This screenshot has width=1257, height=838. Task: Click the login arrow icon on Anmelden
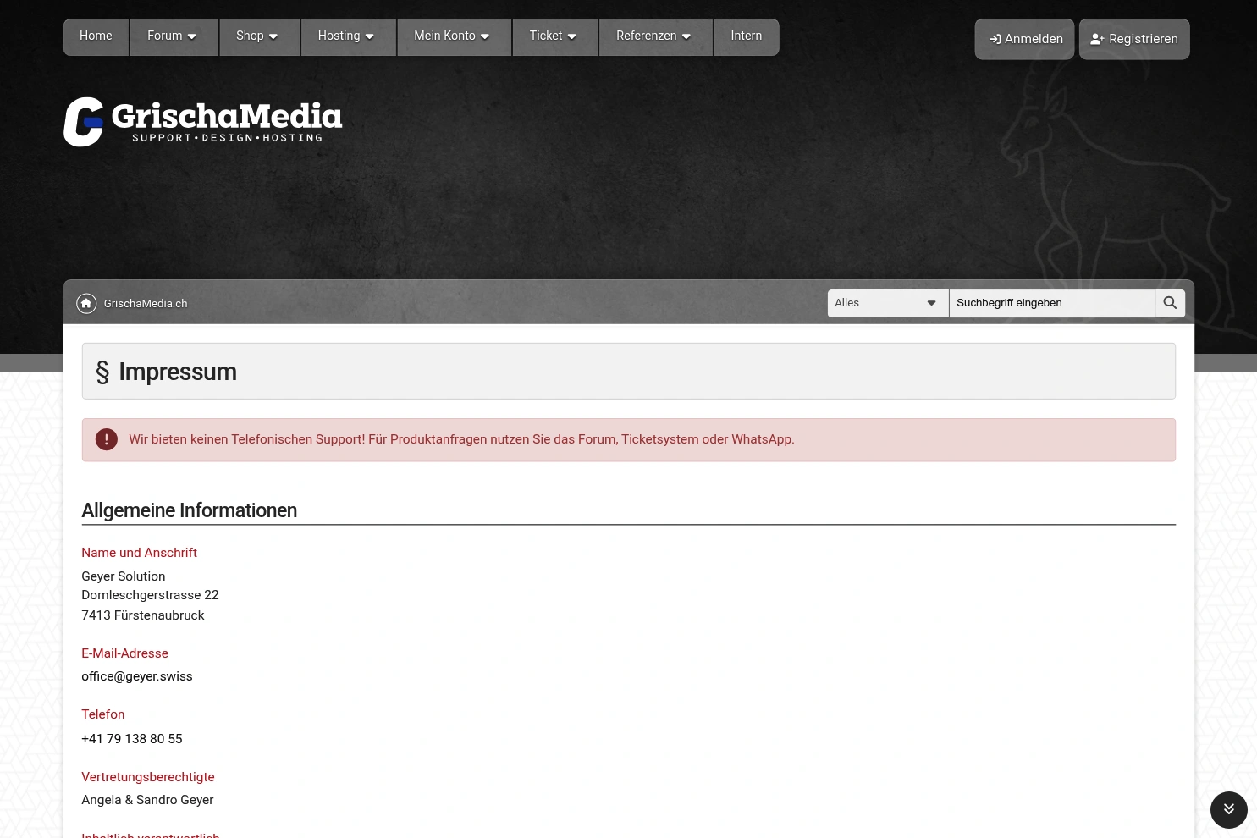coord(995,39)
